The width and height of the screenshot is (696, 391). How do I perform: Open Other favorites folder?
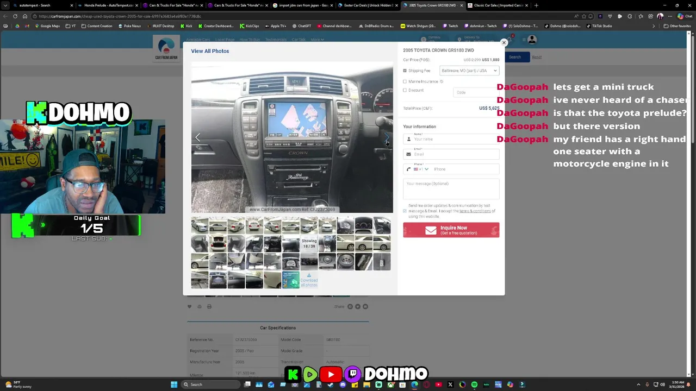(678, 26)
